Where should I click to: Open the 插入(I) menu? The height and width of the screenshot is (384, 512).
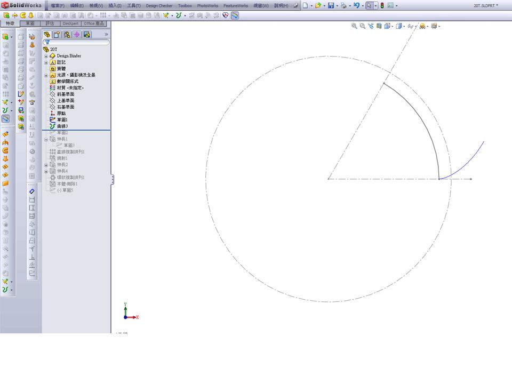[x=115, y=5]
